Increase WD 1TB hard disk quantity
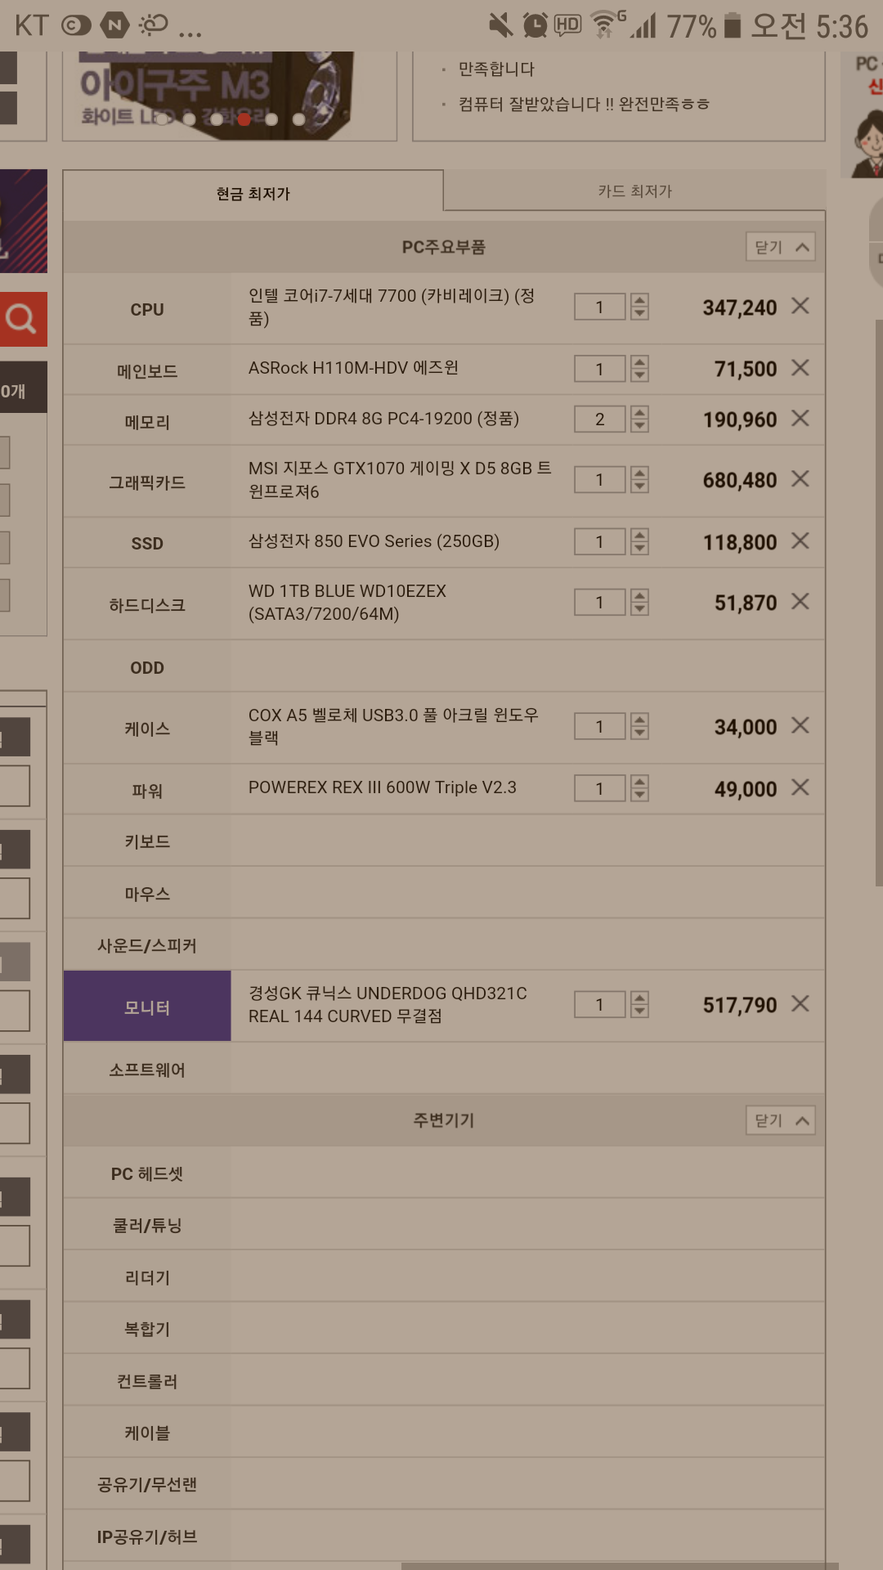This screenshot has height=1570, width=883. (x=639, y=595)
